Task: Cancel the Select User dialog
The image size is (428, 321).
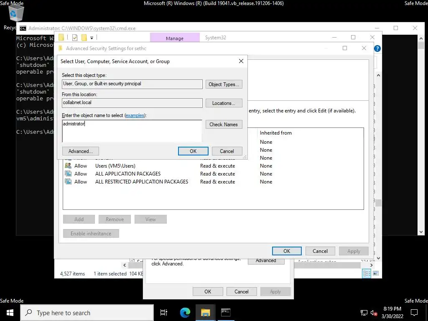Action: [227, 151]
